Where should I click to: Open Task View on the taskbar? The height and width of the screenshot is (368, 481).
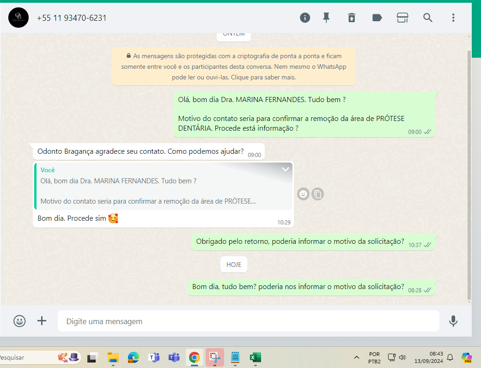(x=92, y=357)
